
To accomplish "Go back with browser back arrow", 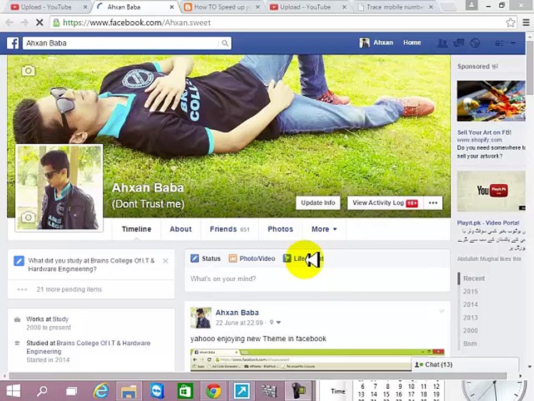I will [x=9, y=22].
